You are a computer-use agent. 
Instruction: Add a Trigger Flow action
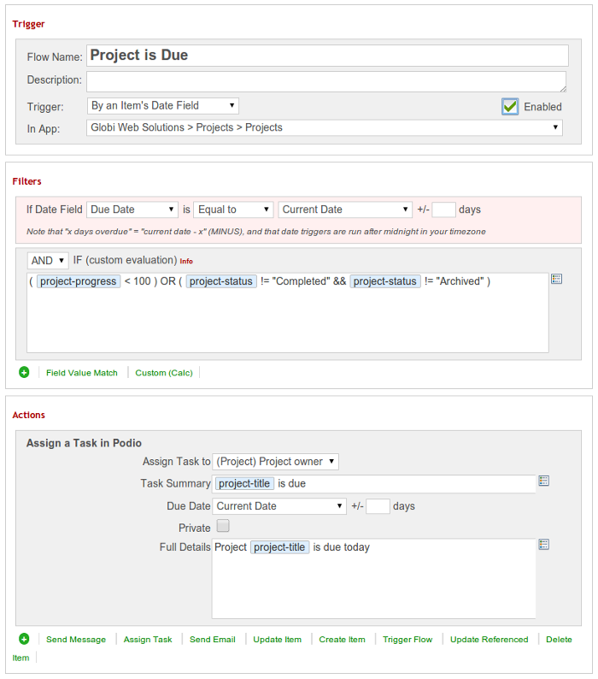pyautogui.click(x=407, y=640)
